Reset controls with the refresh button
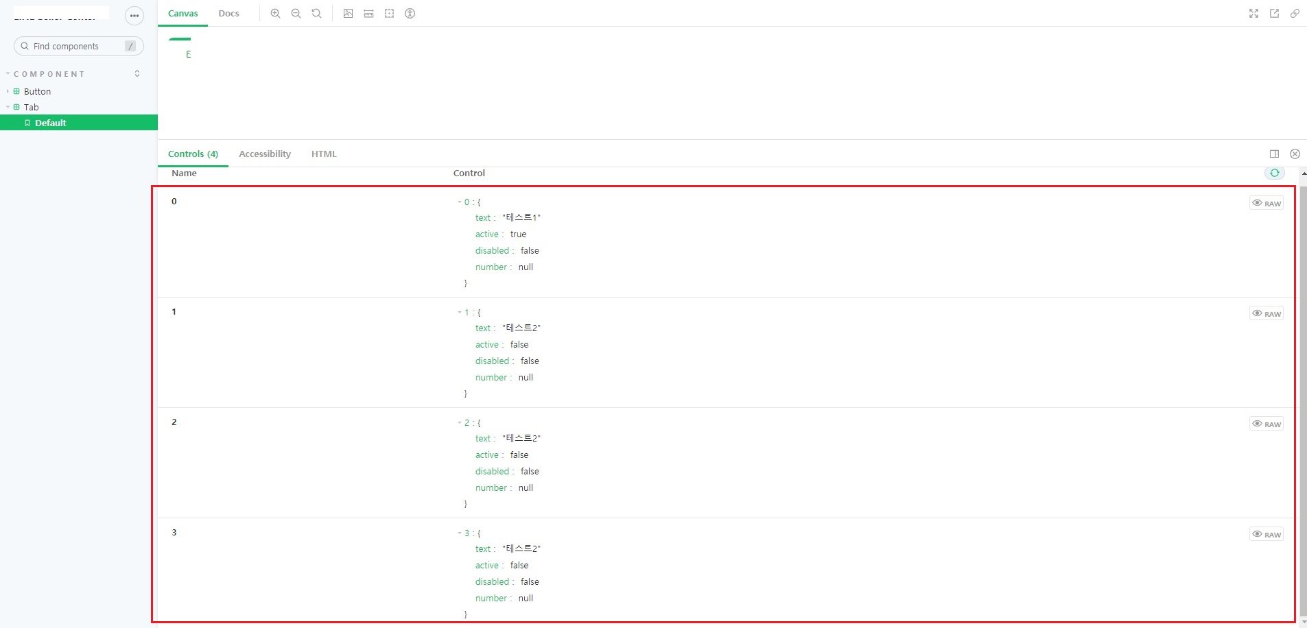Image resolution: width=1307 pixels, height=628 pixels. click(x=1274, y=173)
